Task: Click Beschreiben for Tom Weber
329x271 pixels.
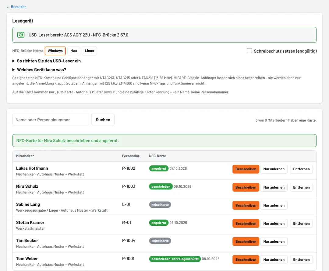Action: 246,259
